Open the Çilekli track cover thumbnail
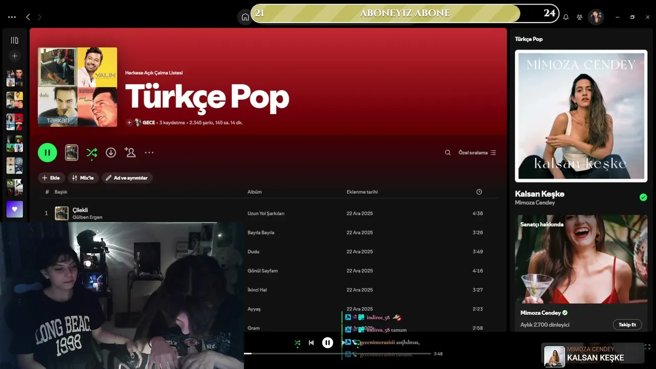 tap(61, 213)
